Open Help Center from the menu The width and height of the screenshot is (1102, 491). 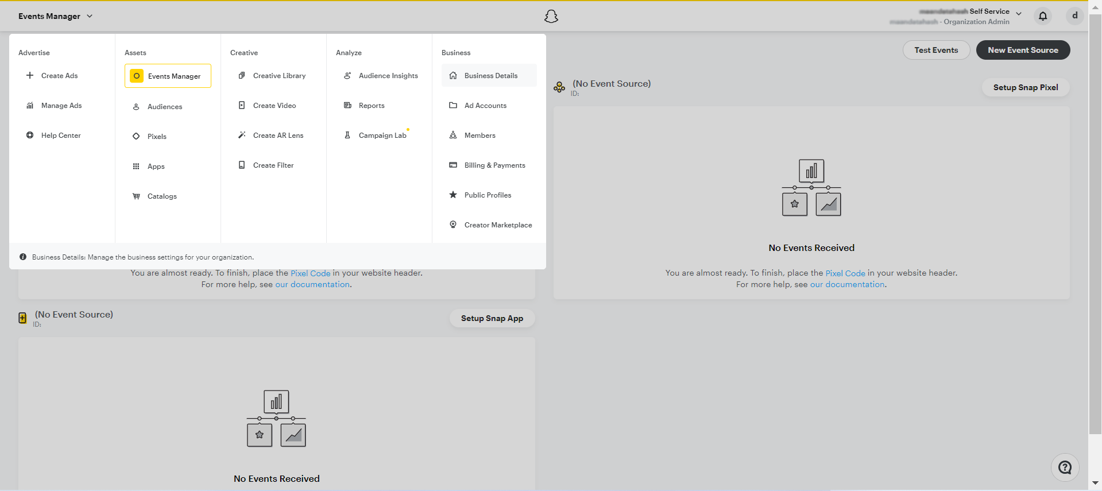62,135
